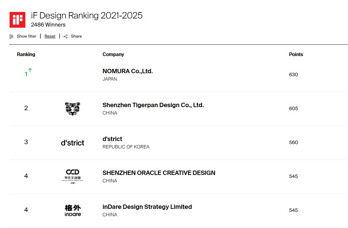
Task: Click the Ranking column header
Action: pos(26,54)
